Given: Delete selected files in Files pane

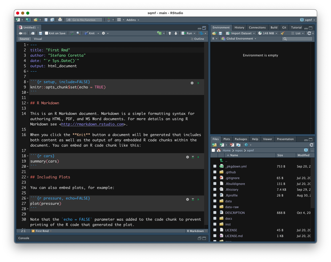Looking at the screenshot, I should 232,145.
